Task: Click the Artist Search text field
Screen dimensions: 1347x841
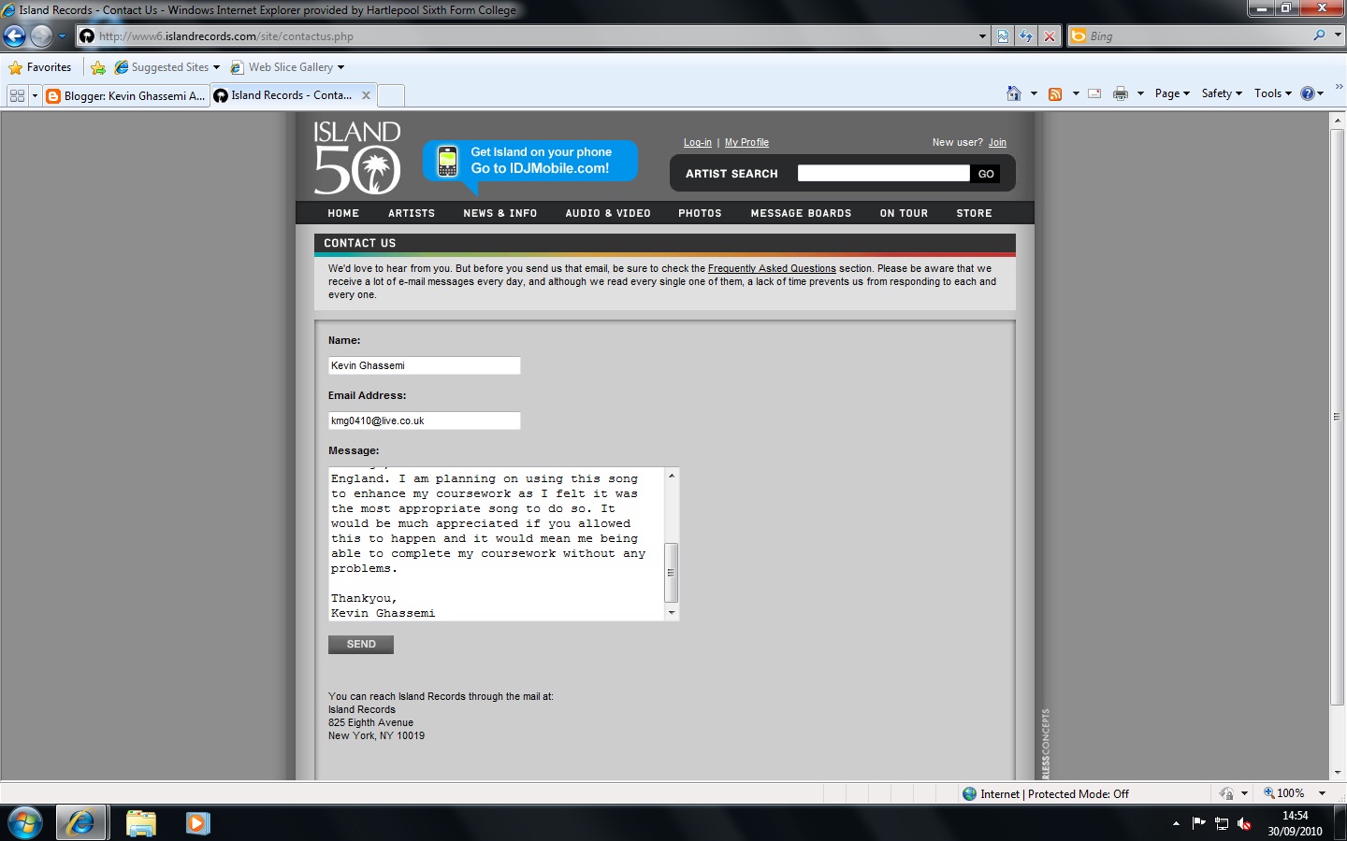Action: (884, 174)
